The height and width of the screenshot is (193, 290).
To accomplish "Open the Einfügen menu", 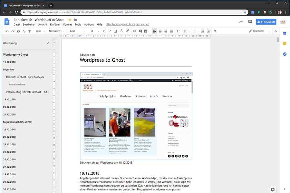I will [55, 24].
